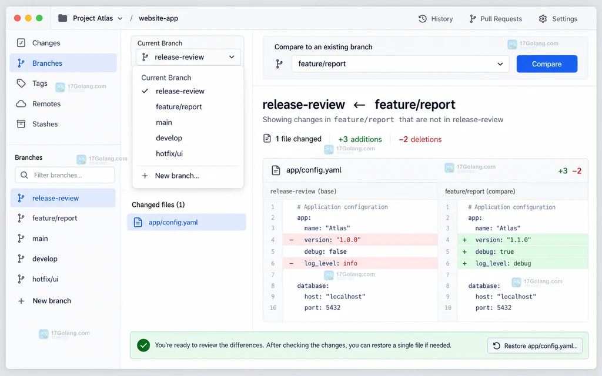The image size is (602, 376).
Task: Click the Changes sidebar icon
Action: tap(21, 42)
